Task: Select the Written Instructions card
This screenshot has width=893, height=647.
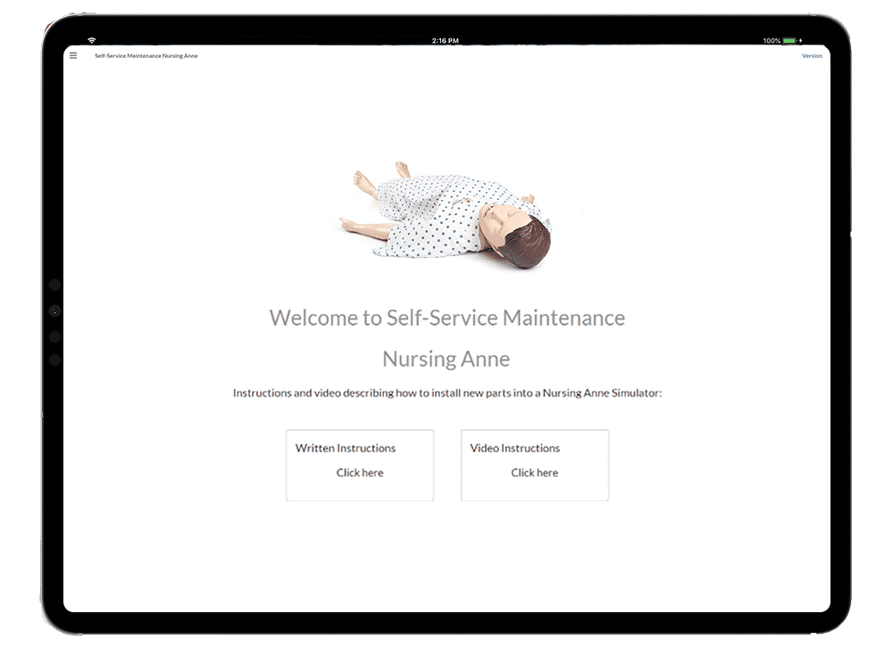Action: tap(359, 464)
